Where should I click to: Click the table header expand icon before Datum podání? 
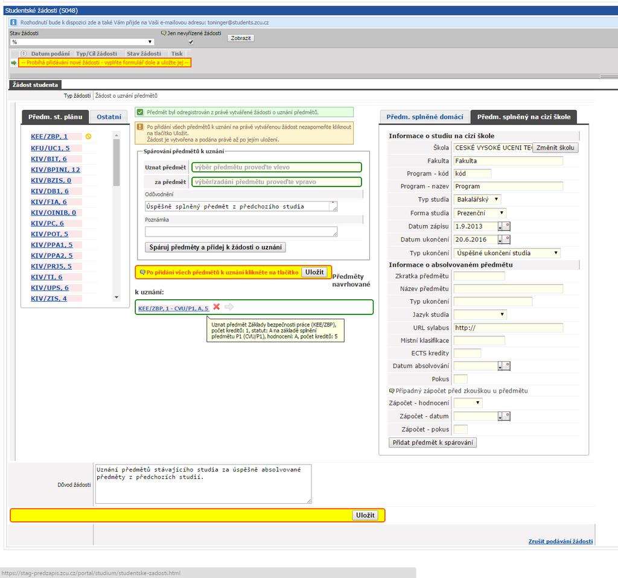point(24,54)
